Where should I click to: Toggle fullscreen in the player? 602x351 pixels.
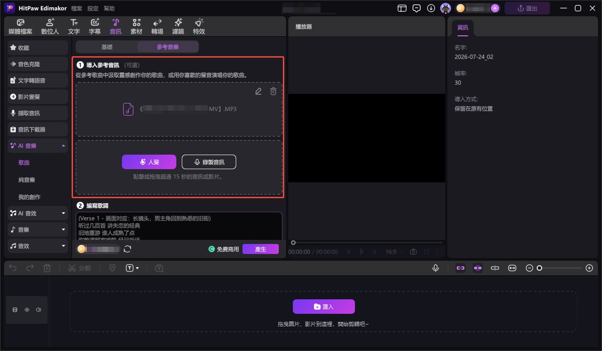(440, 252)
